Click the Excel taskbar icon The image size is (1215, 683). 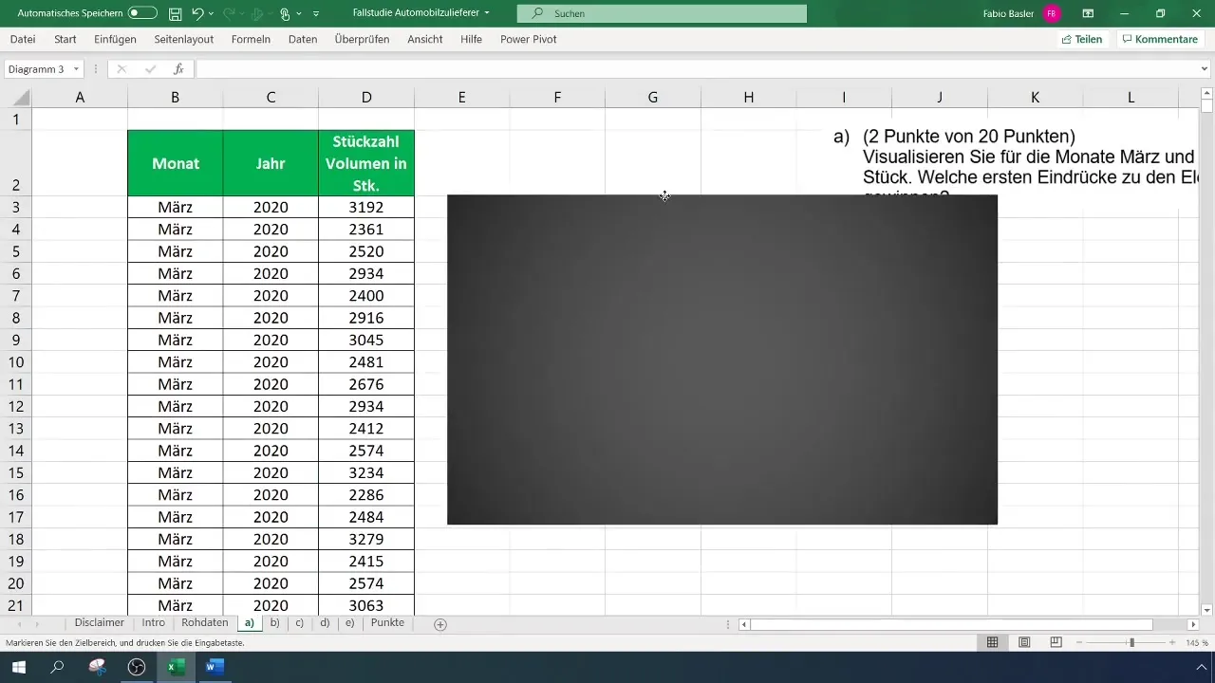click(x=176, y=667)
